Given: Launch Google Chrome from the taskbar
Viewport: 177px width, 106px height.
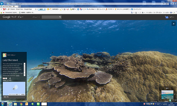Looking at the screenshot, I should 21,104.
